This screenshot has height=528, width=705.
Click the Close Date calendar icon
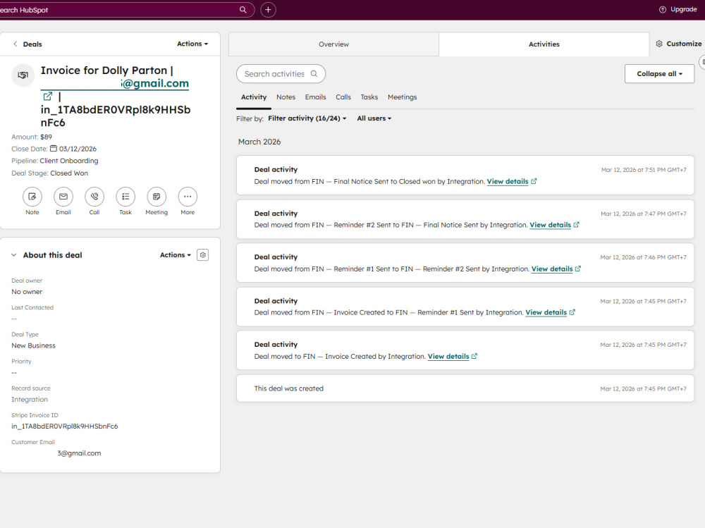(53, 149)
